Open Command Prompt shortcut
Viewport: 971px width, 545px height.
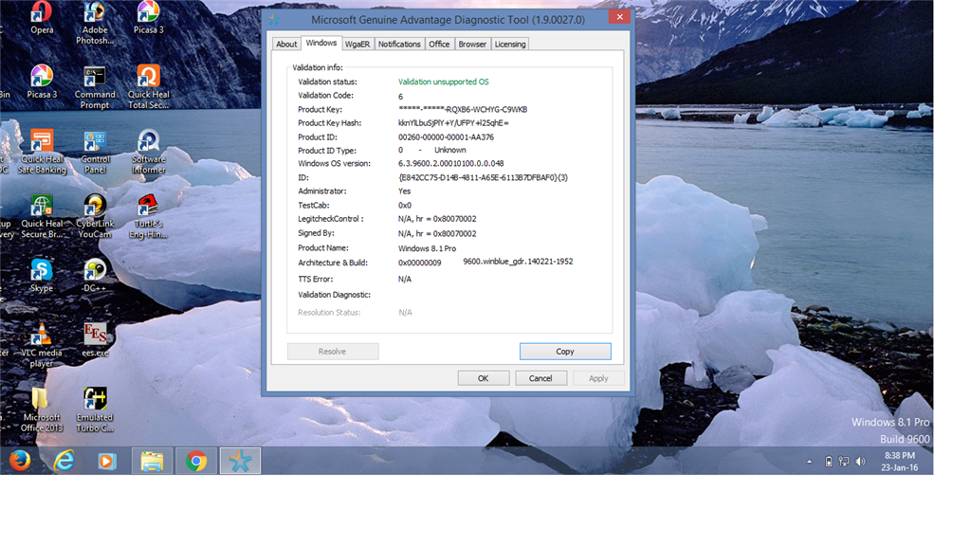pyautogui.click(x=95, y=87)
